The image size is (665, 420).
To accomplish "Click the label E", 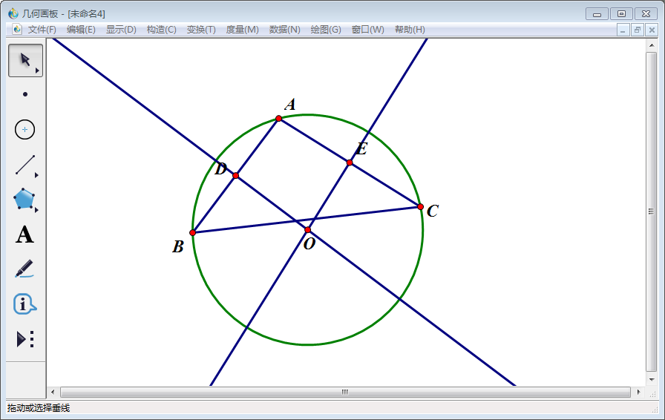I will coord(361,148).
